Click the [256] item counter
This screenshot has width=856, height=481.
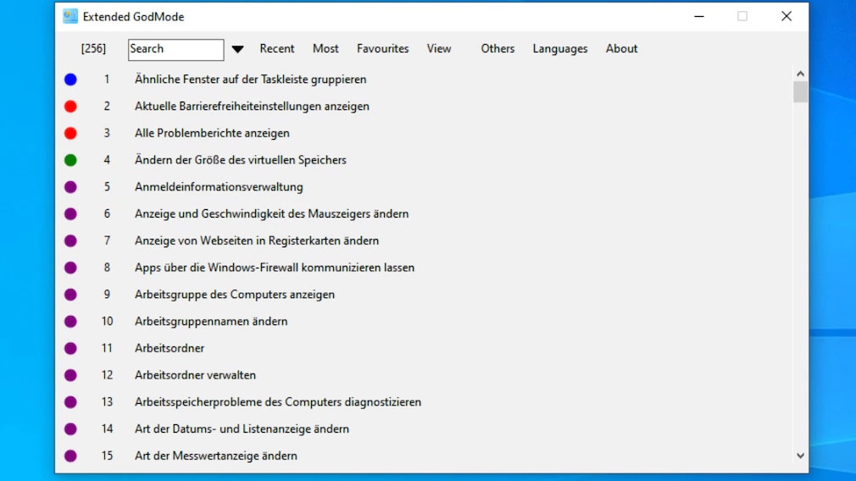(x=93, y=48)
